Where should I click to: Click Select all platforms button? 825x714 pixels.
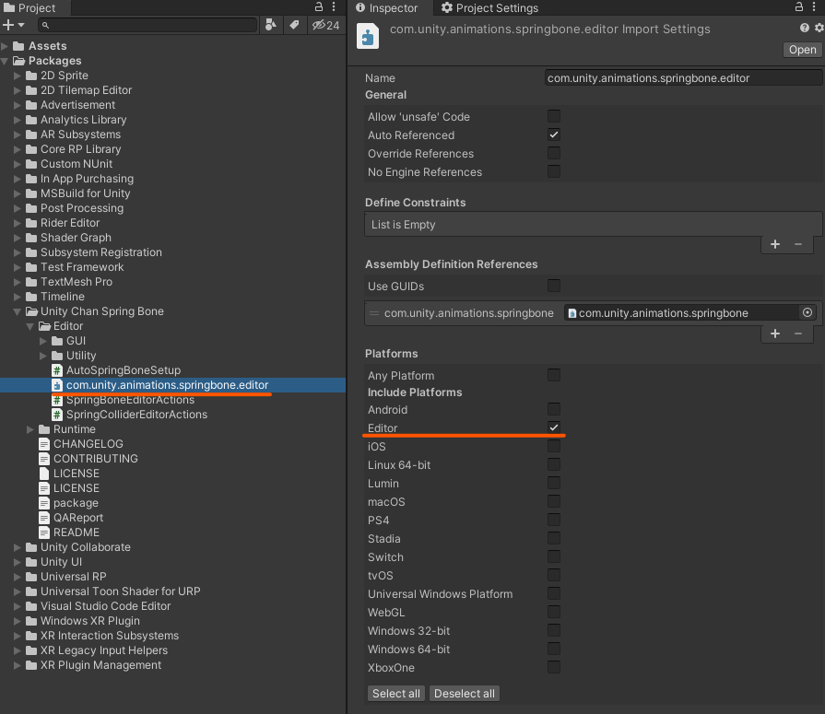click(x=396, y=694)
